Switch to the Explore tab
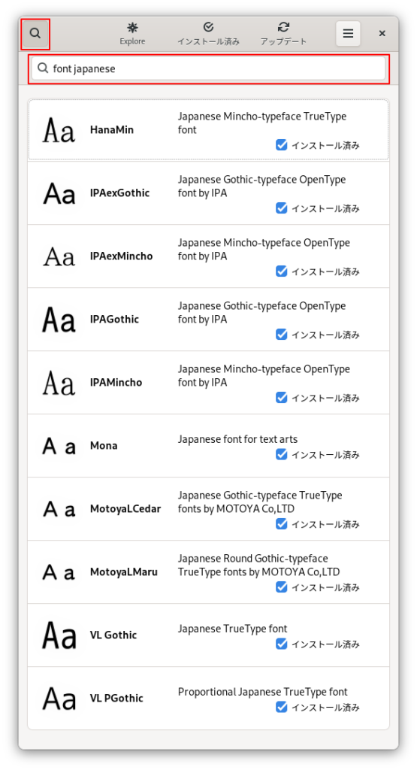The width and height of the screenshot is (417, 770). 132,33
